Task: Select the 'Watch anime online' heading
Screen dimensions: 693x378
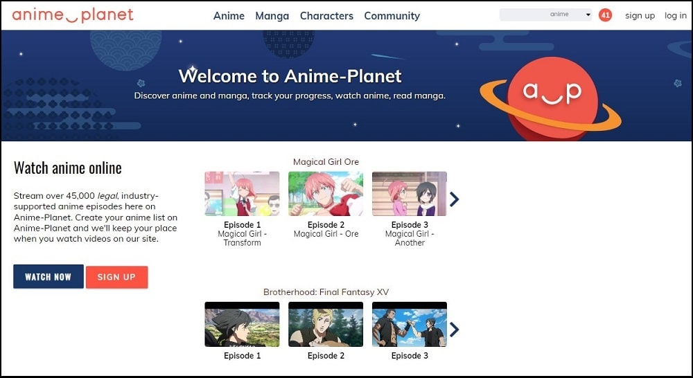Action: tap(68, 168)
